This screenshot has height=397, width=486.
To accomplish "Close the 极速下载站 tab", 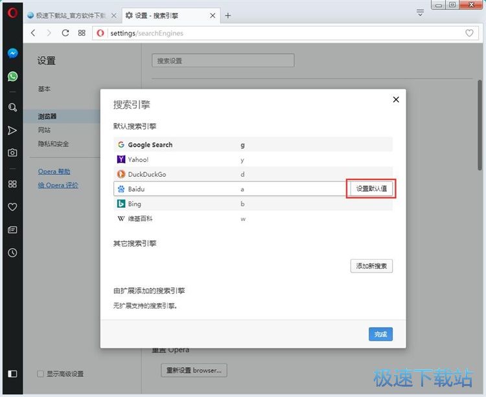I will click(x=114, y=16).
